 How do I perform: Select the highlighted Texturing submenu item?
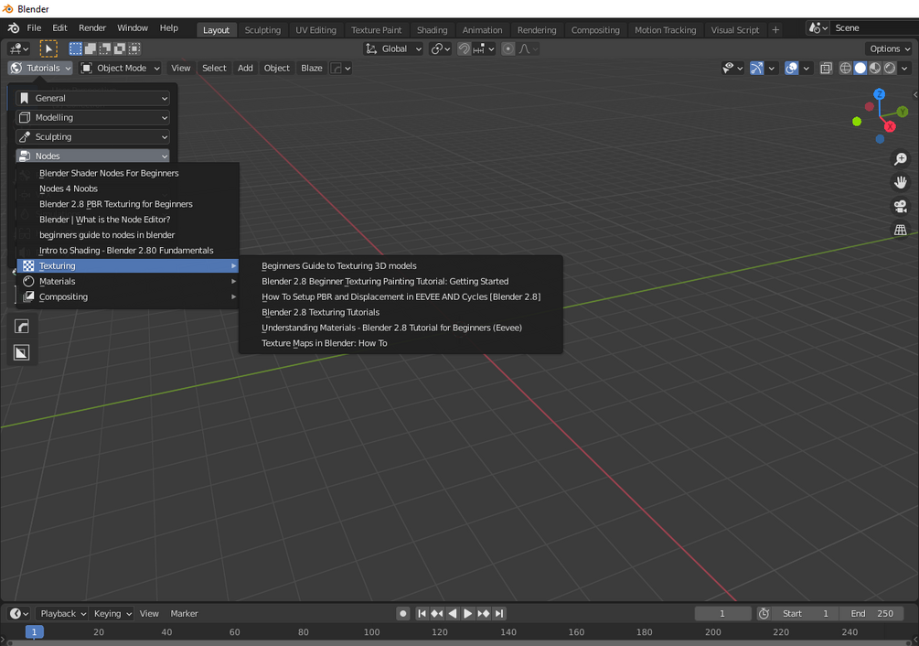(x=128, y=265)
